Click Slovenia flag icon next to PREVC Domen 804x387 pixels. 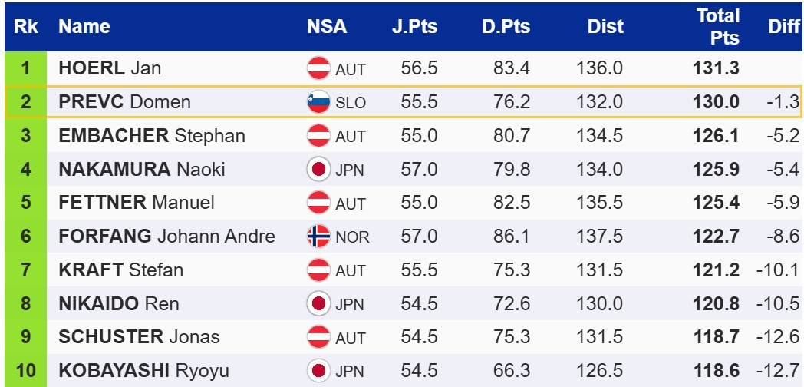tap(318, 102)
